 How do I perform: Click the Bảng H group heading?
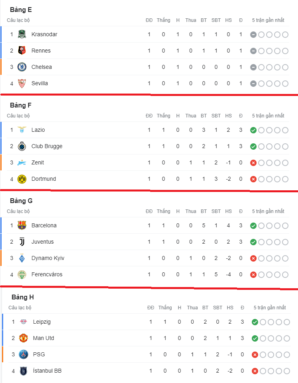click(x=23, y=297)
